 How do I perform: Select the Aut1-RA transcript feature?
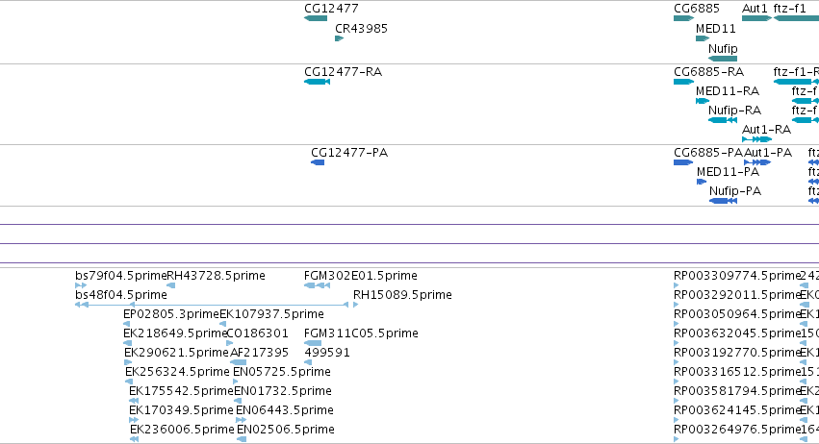click(756, 139)
